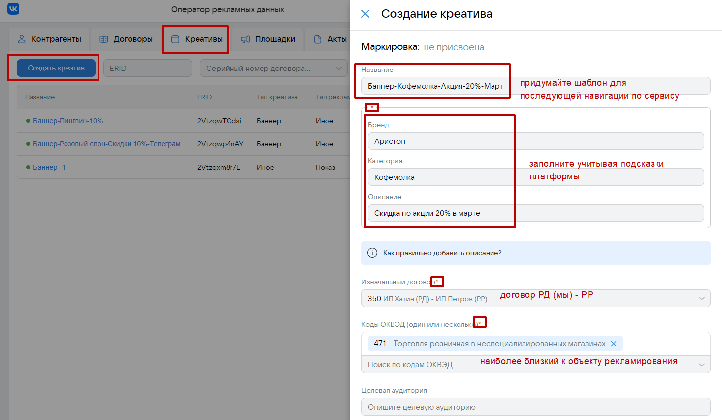Open the Баннер -1 creative

[49, 167]
